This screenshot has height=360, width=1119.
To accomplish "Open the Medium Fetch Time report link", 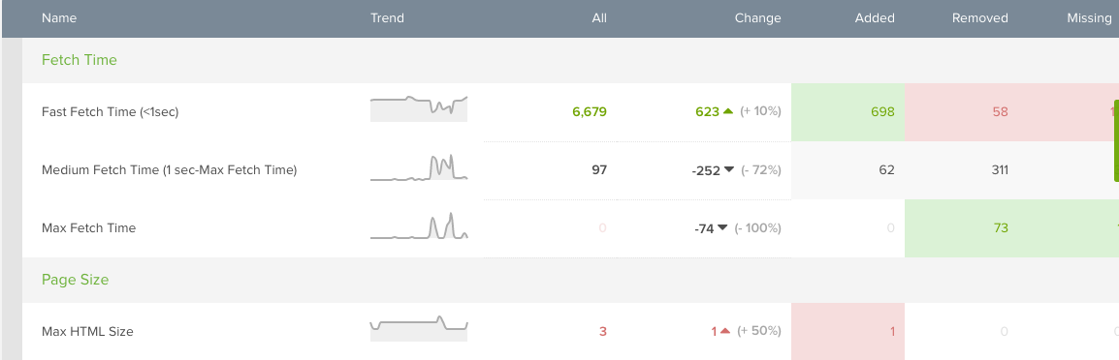I will (x=169, y=170).
